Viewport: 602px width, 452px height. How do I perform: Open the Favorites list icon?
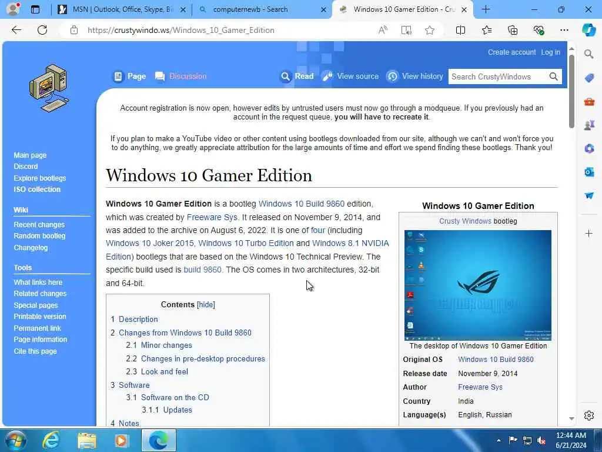[x=486, y=30]
